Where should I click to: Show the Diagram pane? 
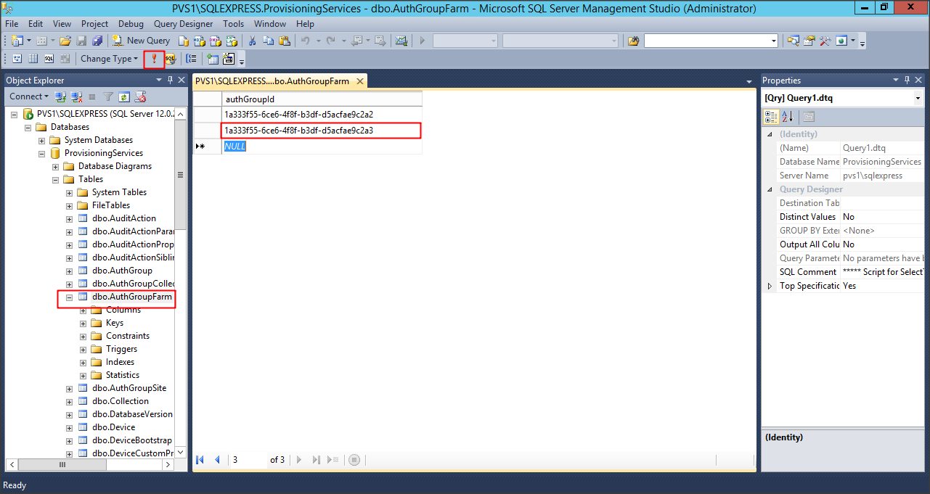[x=17, y=59]
